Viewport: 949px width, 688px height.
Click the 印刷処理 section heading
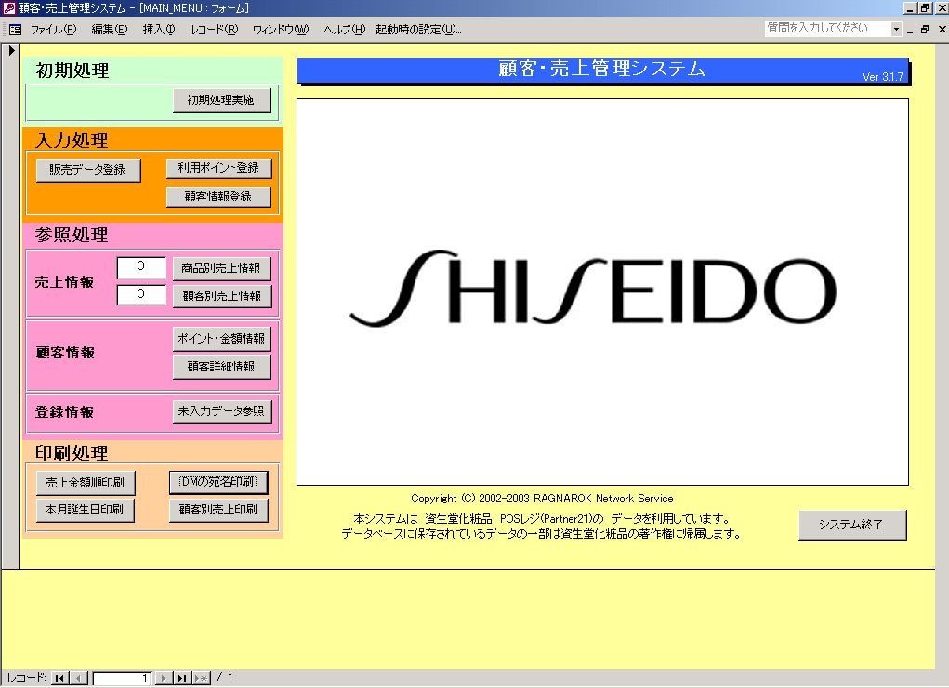[x=72, y=453]
